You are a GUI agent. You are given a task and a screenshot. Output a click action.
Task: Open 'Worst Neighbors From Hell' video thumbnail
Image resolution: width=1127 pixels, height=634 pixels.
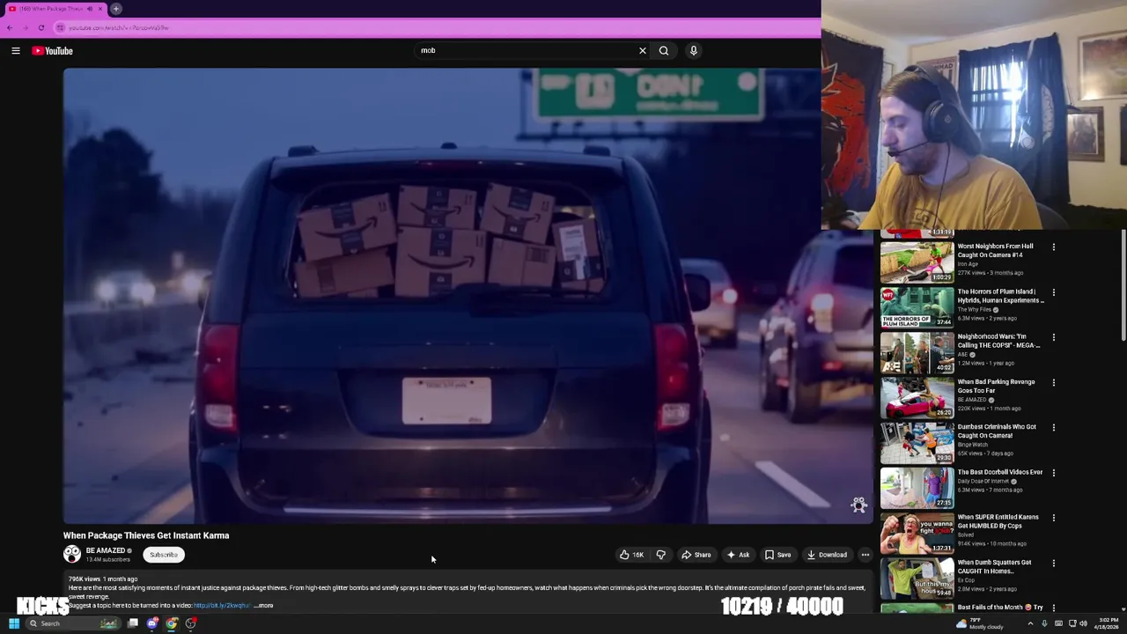[x=917, y=262]
